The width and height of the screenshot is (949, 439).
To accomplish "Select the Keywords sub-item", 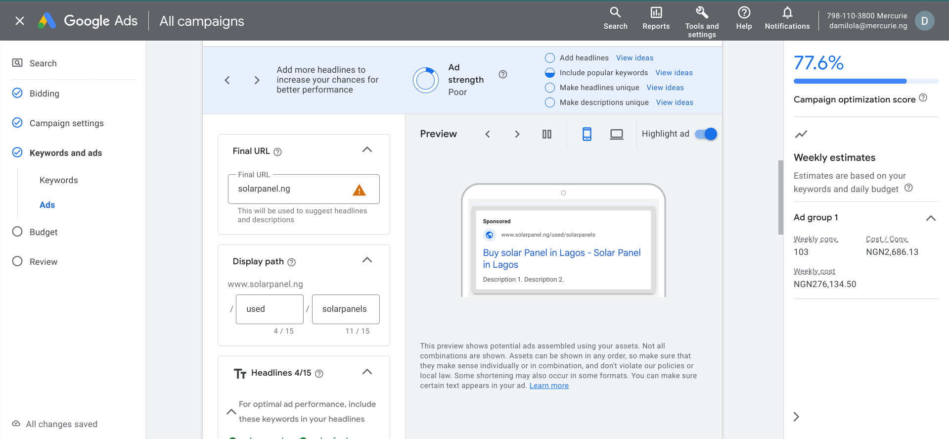I will tap(58, 180).
